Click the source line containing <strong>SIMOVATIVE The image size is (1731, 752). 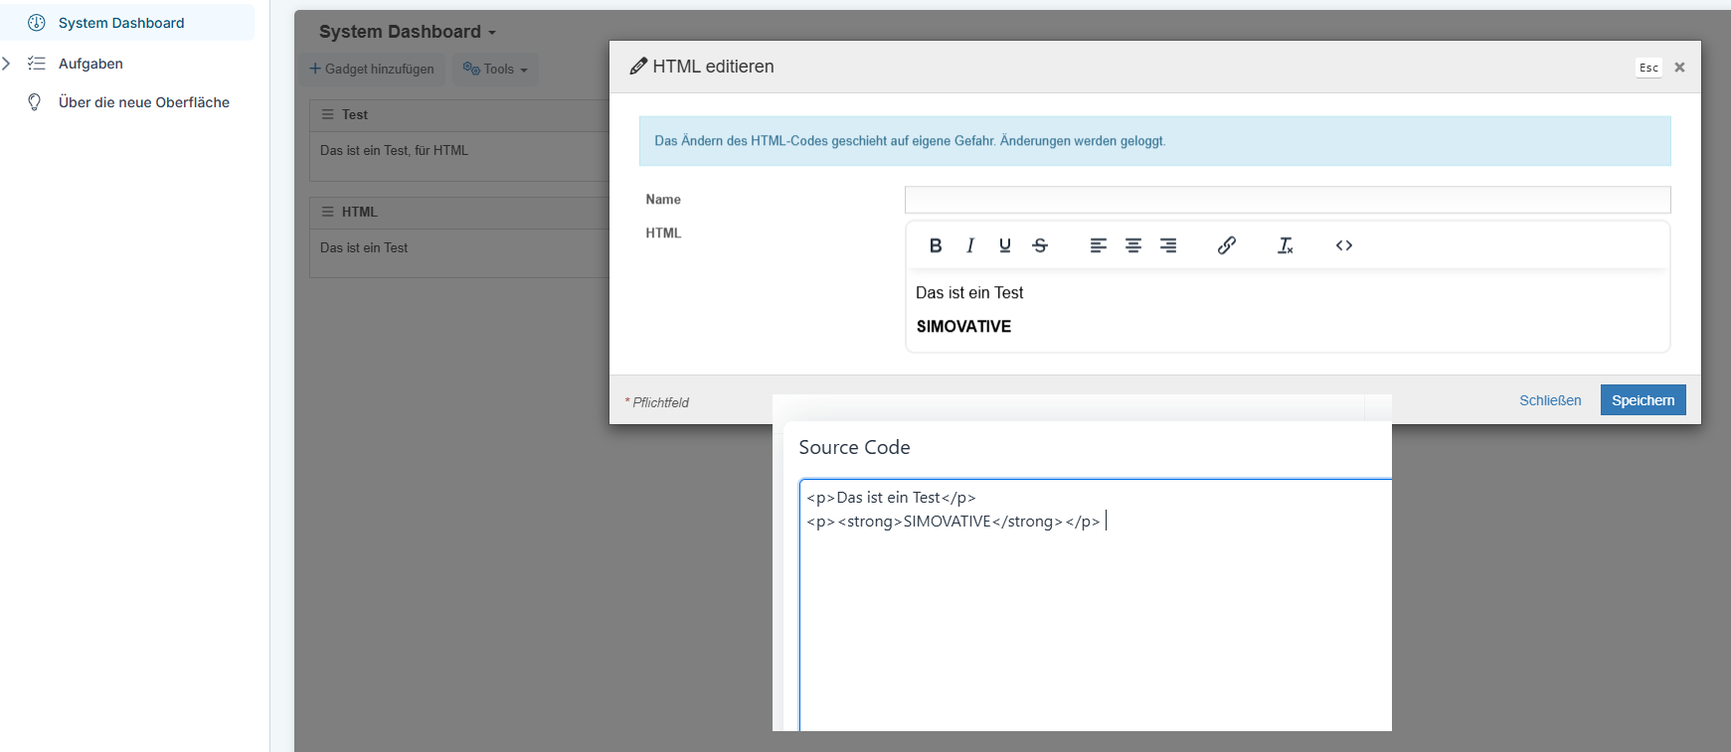click(x=953, y=521)
